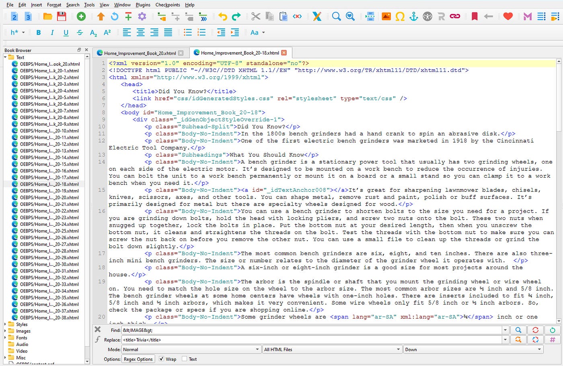Viewport: 563px width, 366px height.
Task: Justify paragraph text
Action: 168,33
